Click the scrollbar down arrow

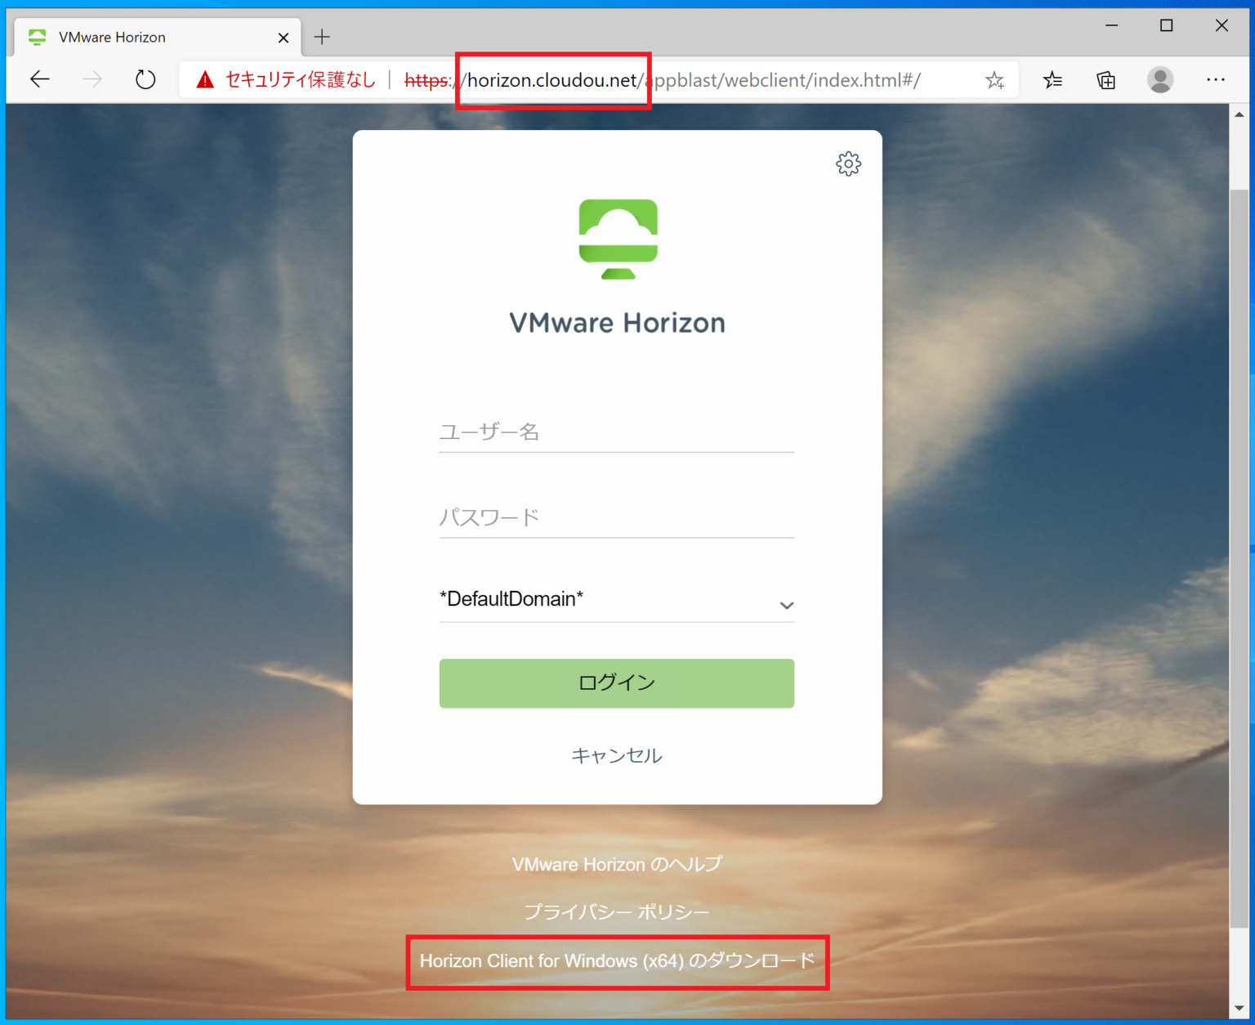click(x=1239, y=1009)
